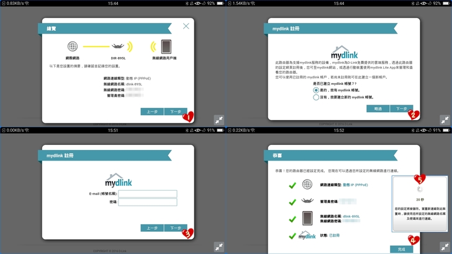The height and width of the screenshot is (254, 452).
Task: Click the 總覽 banner title
Action: pos(52,28)
